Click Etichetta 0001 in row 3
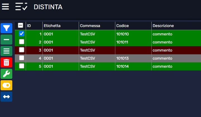Image resolution: width=201 pixels, height=117 pixels. coord(48,50)
